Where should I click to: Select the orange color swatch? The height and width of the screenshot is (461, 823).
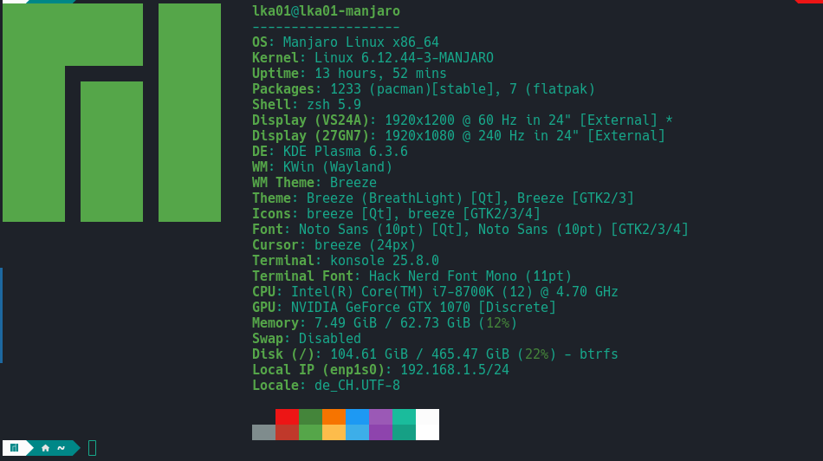334,417
